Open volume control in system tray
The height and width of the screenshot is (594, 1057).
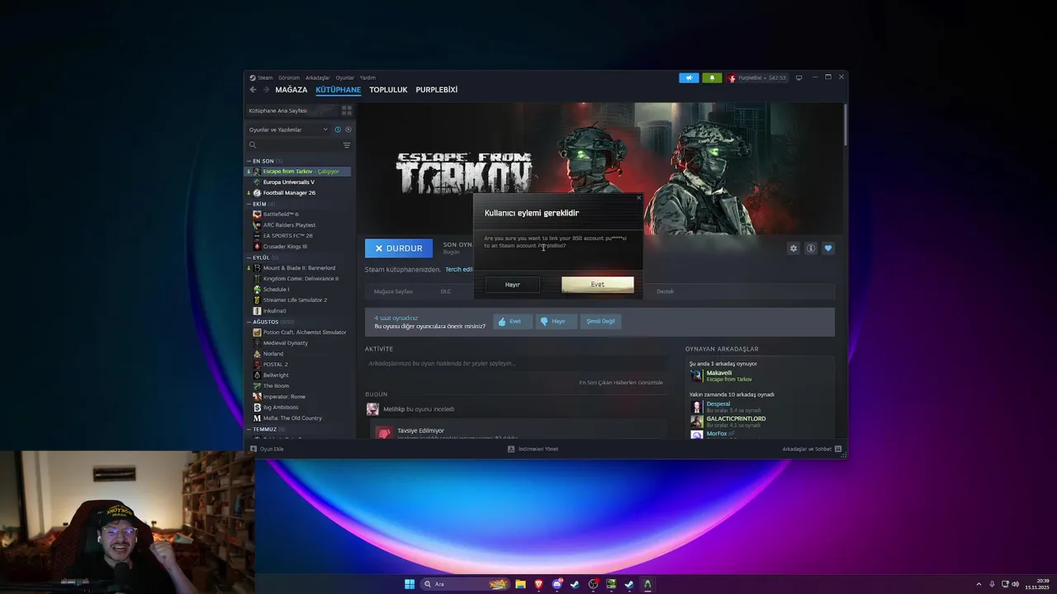1016,584
